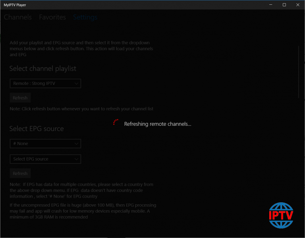Click the Refreshing remote channels... message
The height and width of the screenshot is (238, 305).
(158, 124)
